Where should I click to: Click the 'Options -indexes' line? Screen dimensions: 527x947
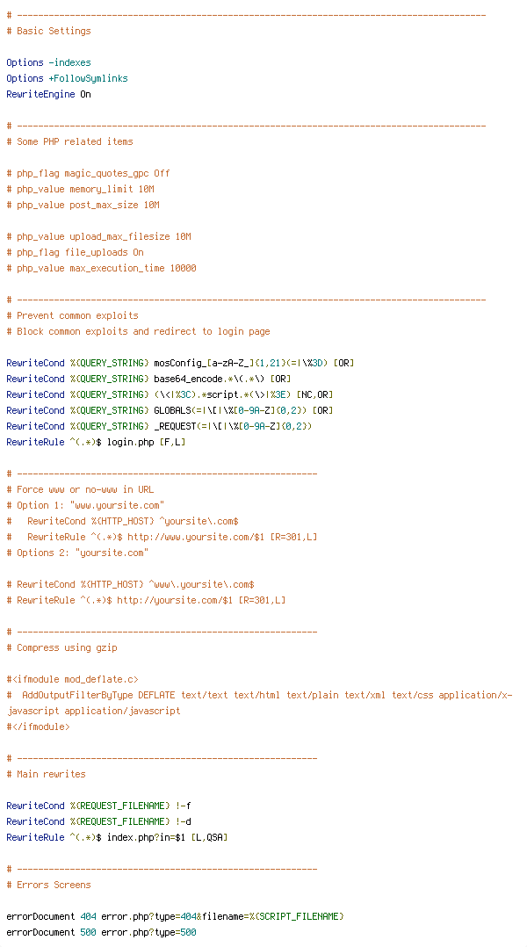[49, 63]
